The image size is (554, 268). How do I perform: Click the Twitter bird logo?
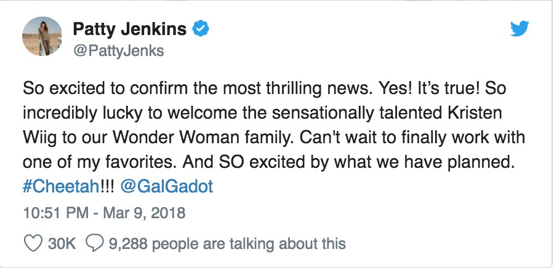520,28
